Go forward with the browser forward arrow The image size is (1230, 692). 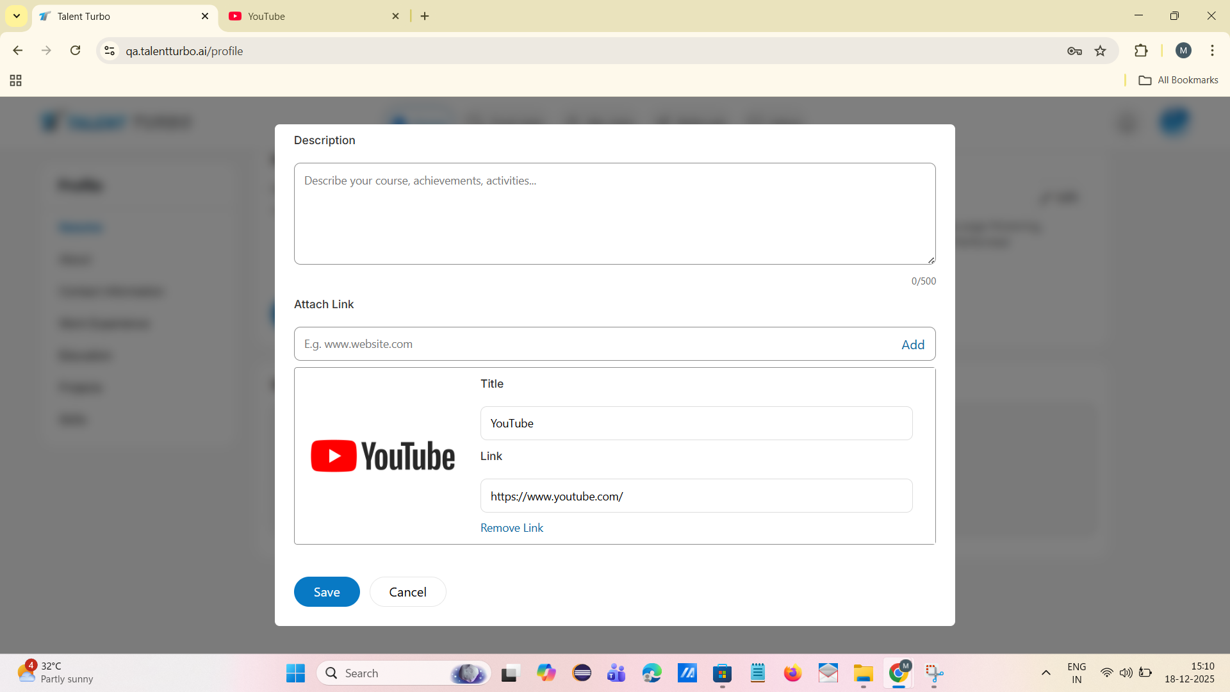[x=46, y=51]
